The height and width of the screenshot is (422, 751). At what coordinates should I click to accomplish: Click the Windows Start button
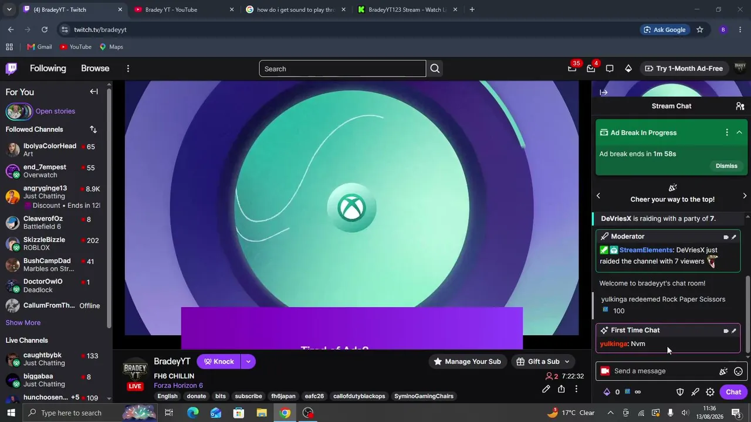pos(11,413)
